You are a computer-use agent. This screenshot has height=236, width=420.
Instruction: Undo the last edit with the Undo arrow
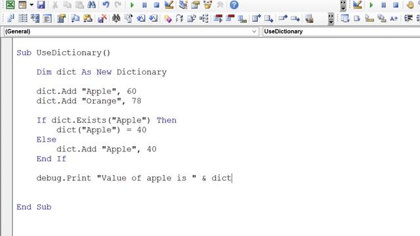[106, 5]
